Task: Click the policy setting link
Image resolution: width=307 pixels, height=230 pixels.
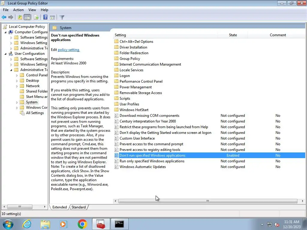Action: tap(69, 50)
